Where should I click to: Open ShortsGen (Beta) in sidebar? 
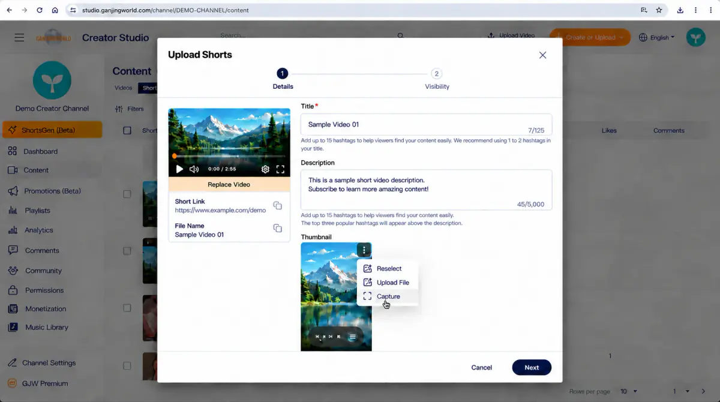52,130
